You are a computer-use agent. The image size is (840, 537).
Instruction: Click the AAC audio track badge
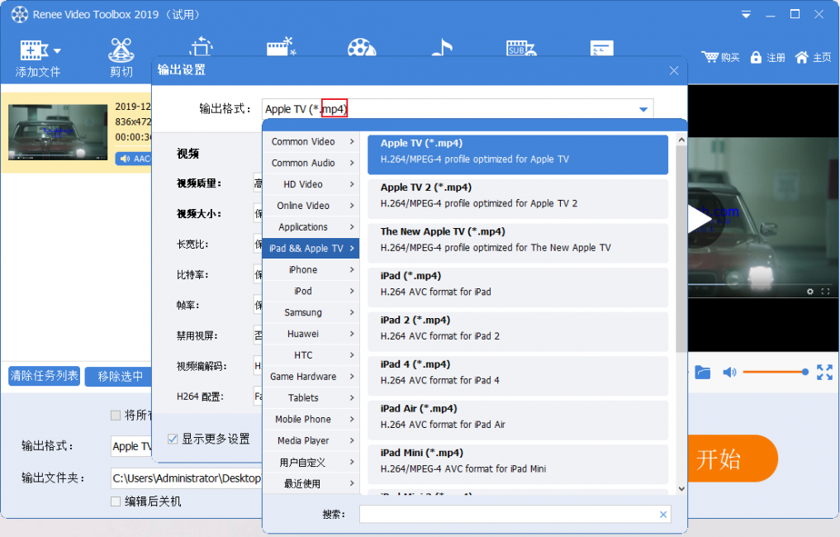click(134, 159)
